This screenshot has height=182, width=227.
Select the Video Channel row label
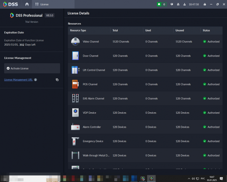coord(91,41)
